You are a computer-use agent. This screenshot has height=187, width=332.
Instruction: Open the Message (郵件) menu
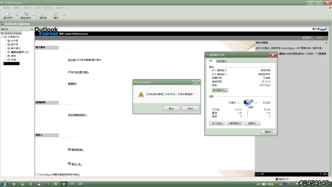48,8
